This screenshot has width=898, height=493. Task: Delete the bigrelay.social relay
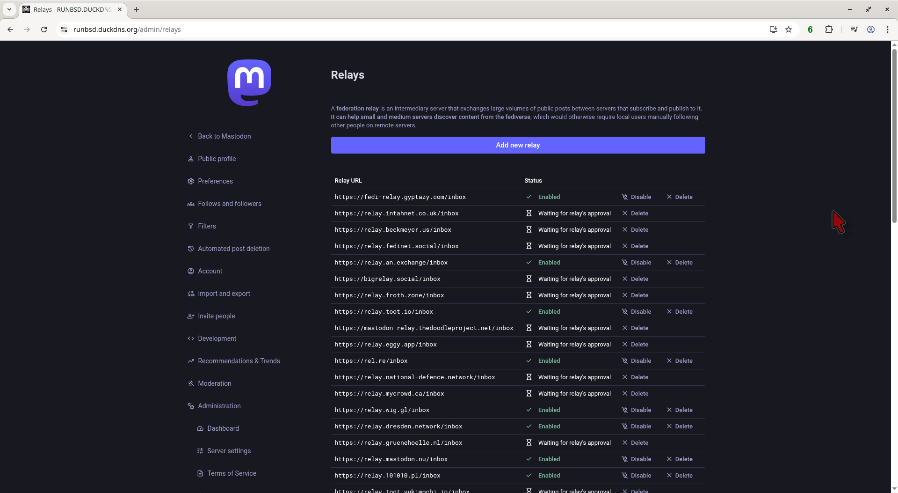(x=635, y=279)
